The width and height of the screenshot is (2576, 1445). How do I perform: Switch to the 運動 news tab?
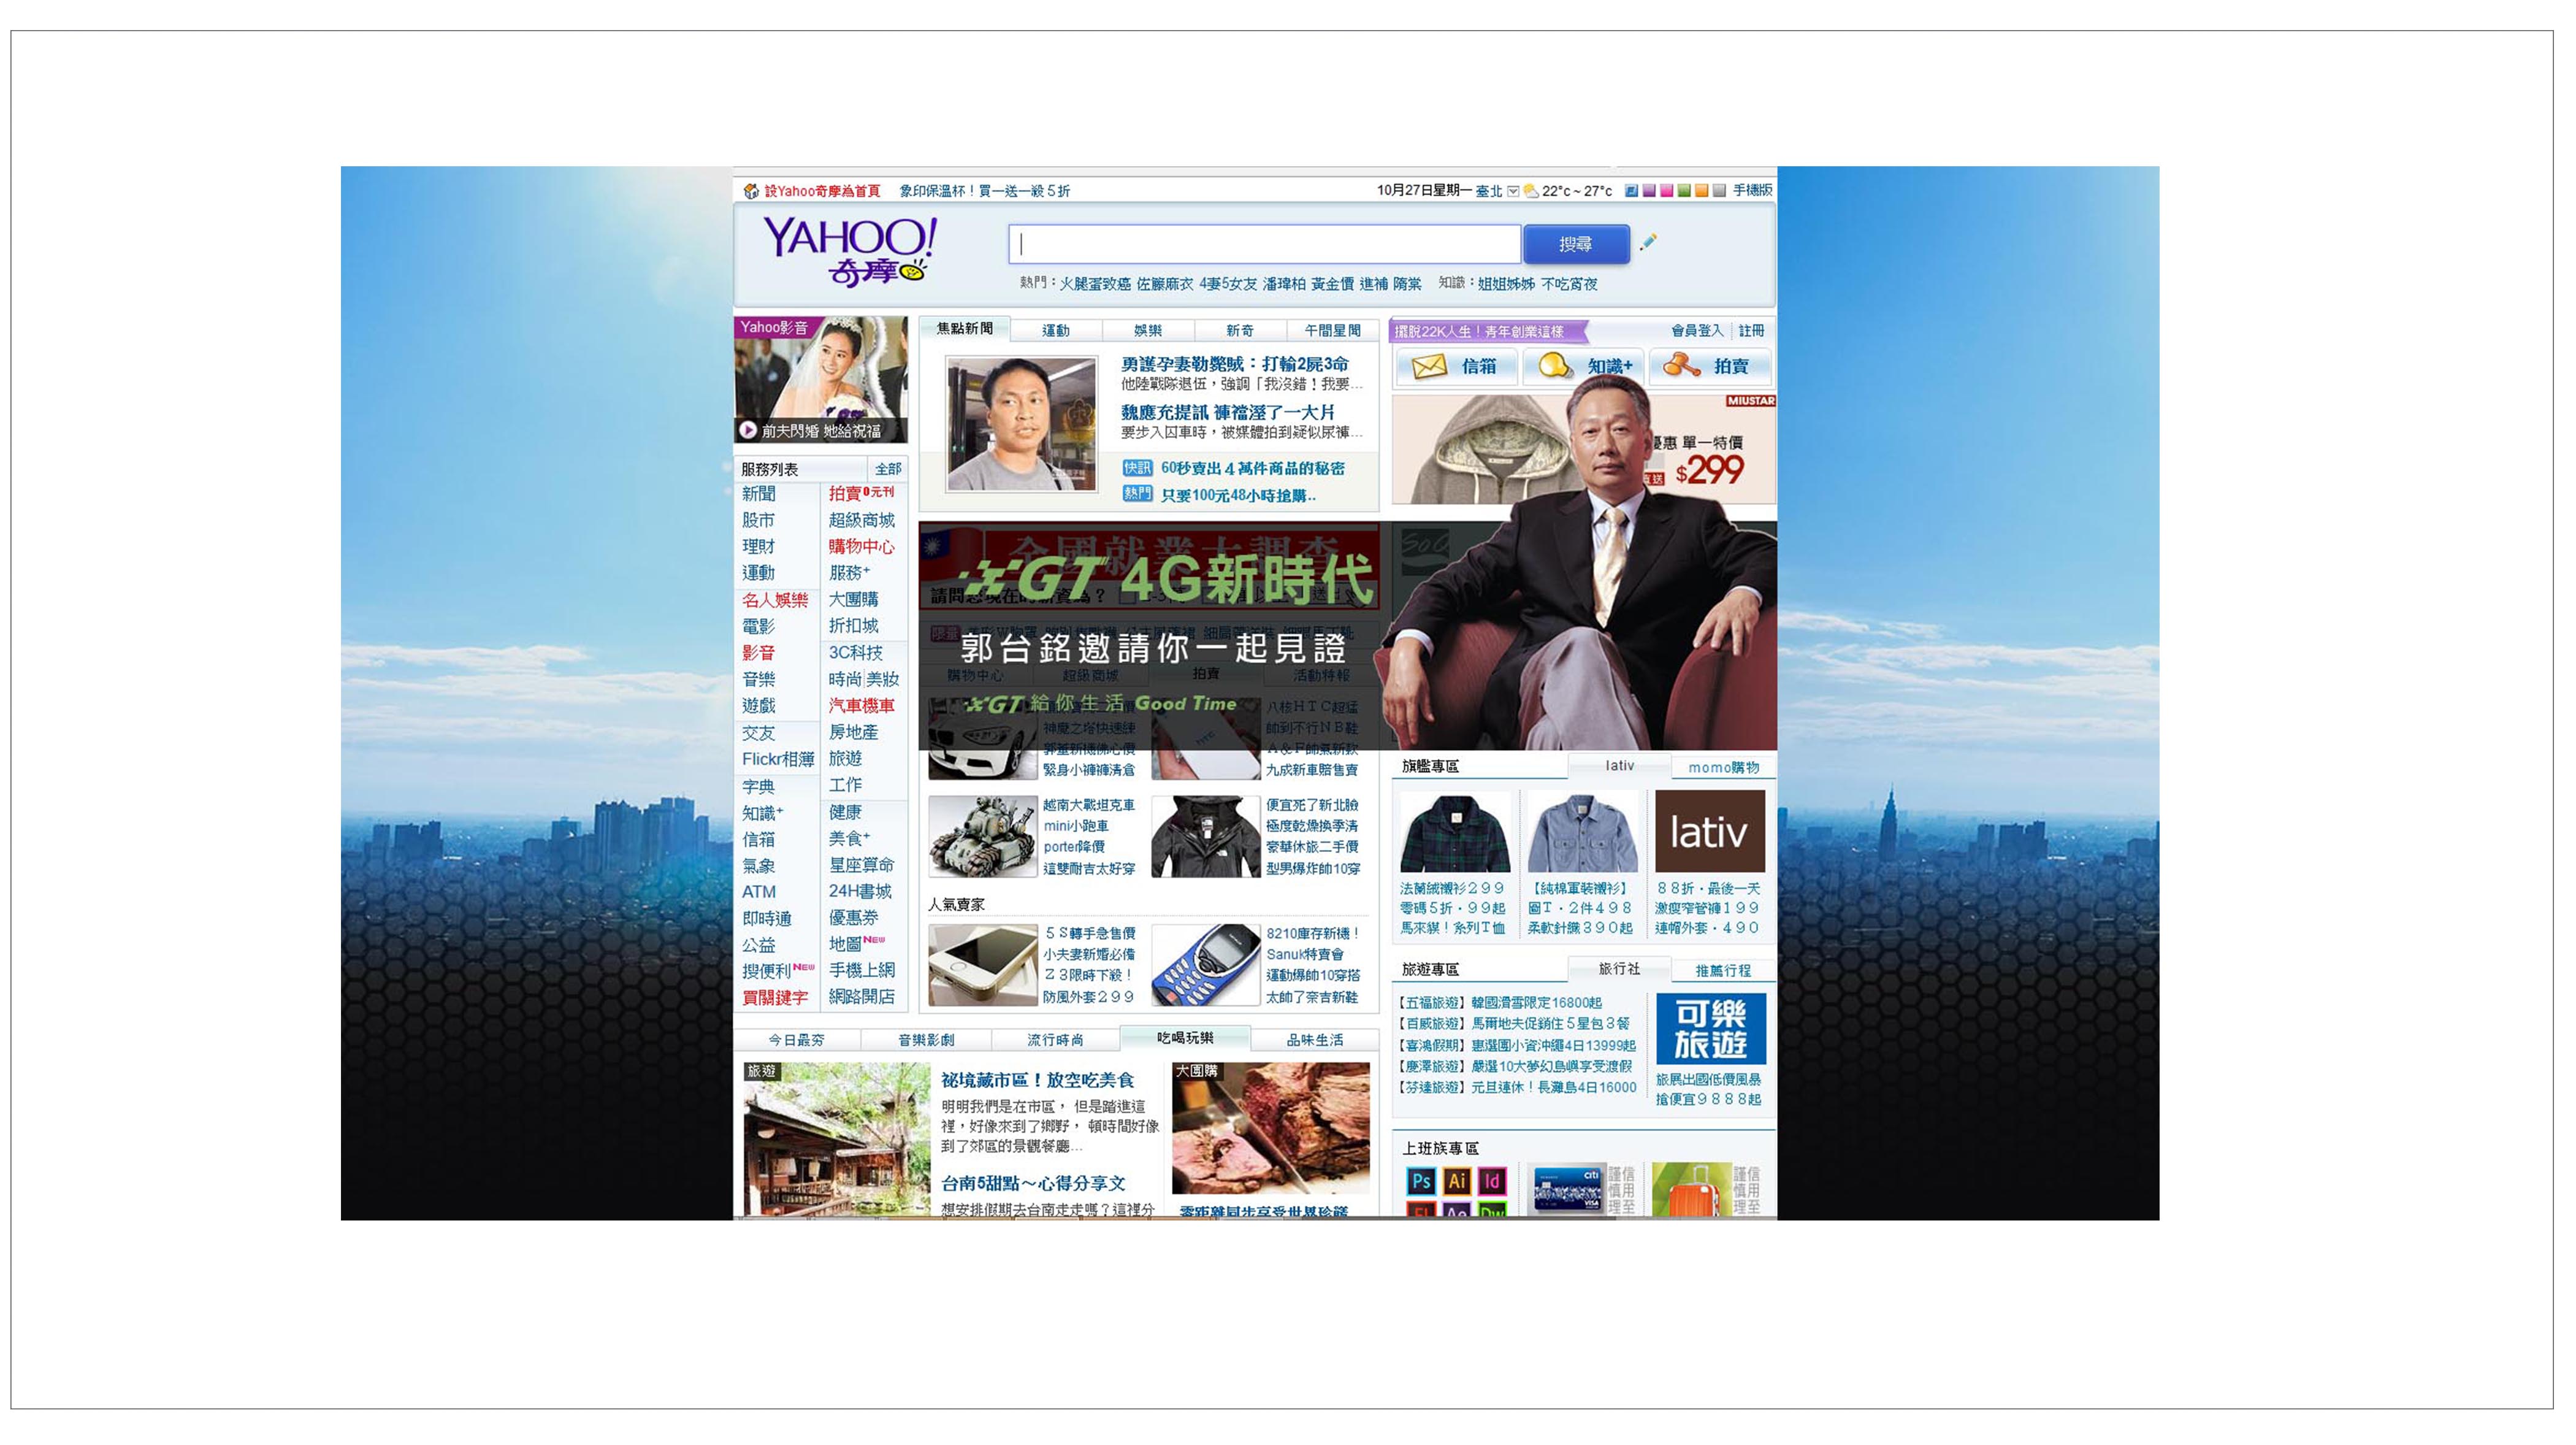point(1055,331)
